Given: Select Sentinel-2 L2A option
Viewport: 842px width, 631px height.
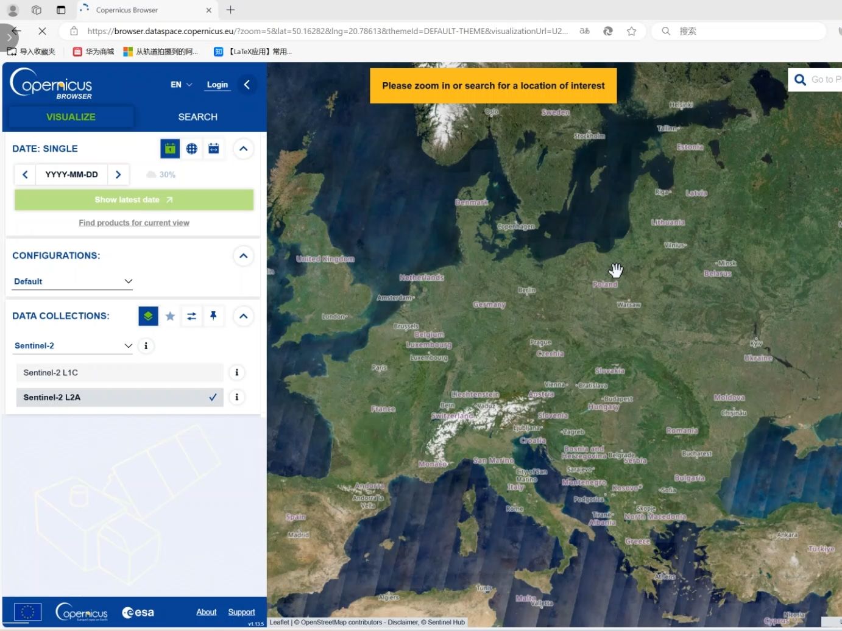Looking at the screenshot, I should 120,397.
